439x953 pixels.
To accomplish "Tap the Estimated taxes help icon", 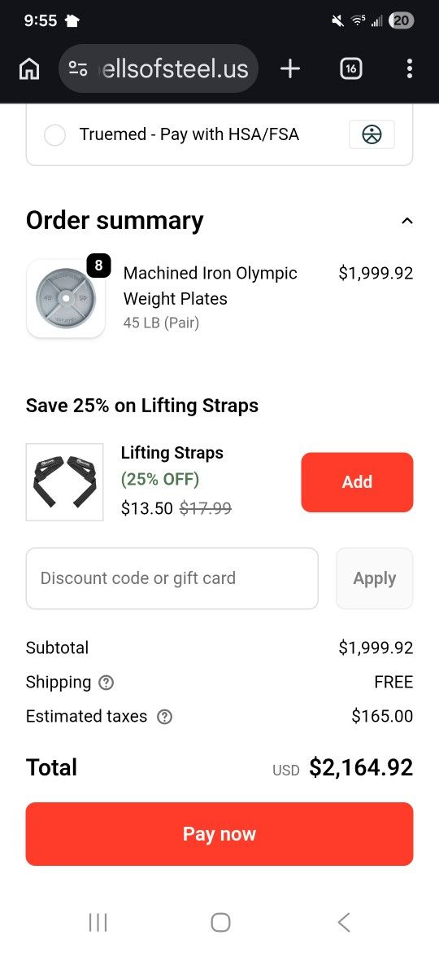I will tap(164, 717).
